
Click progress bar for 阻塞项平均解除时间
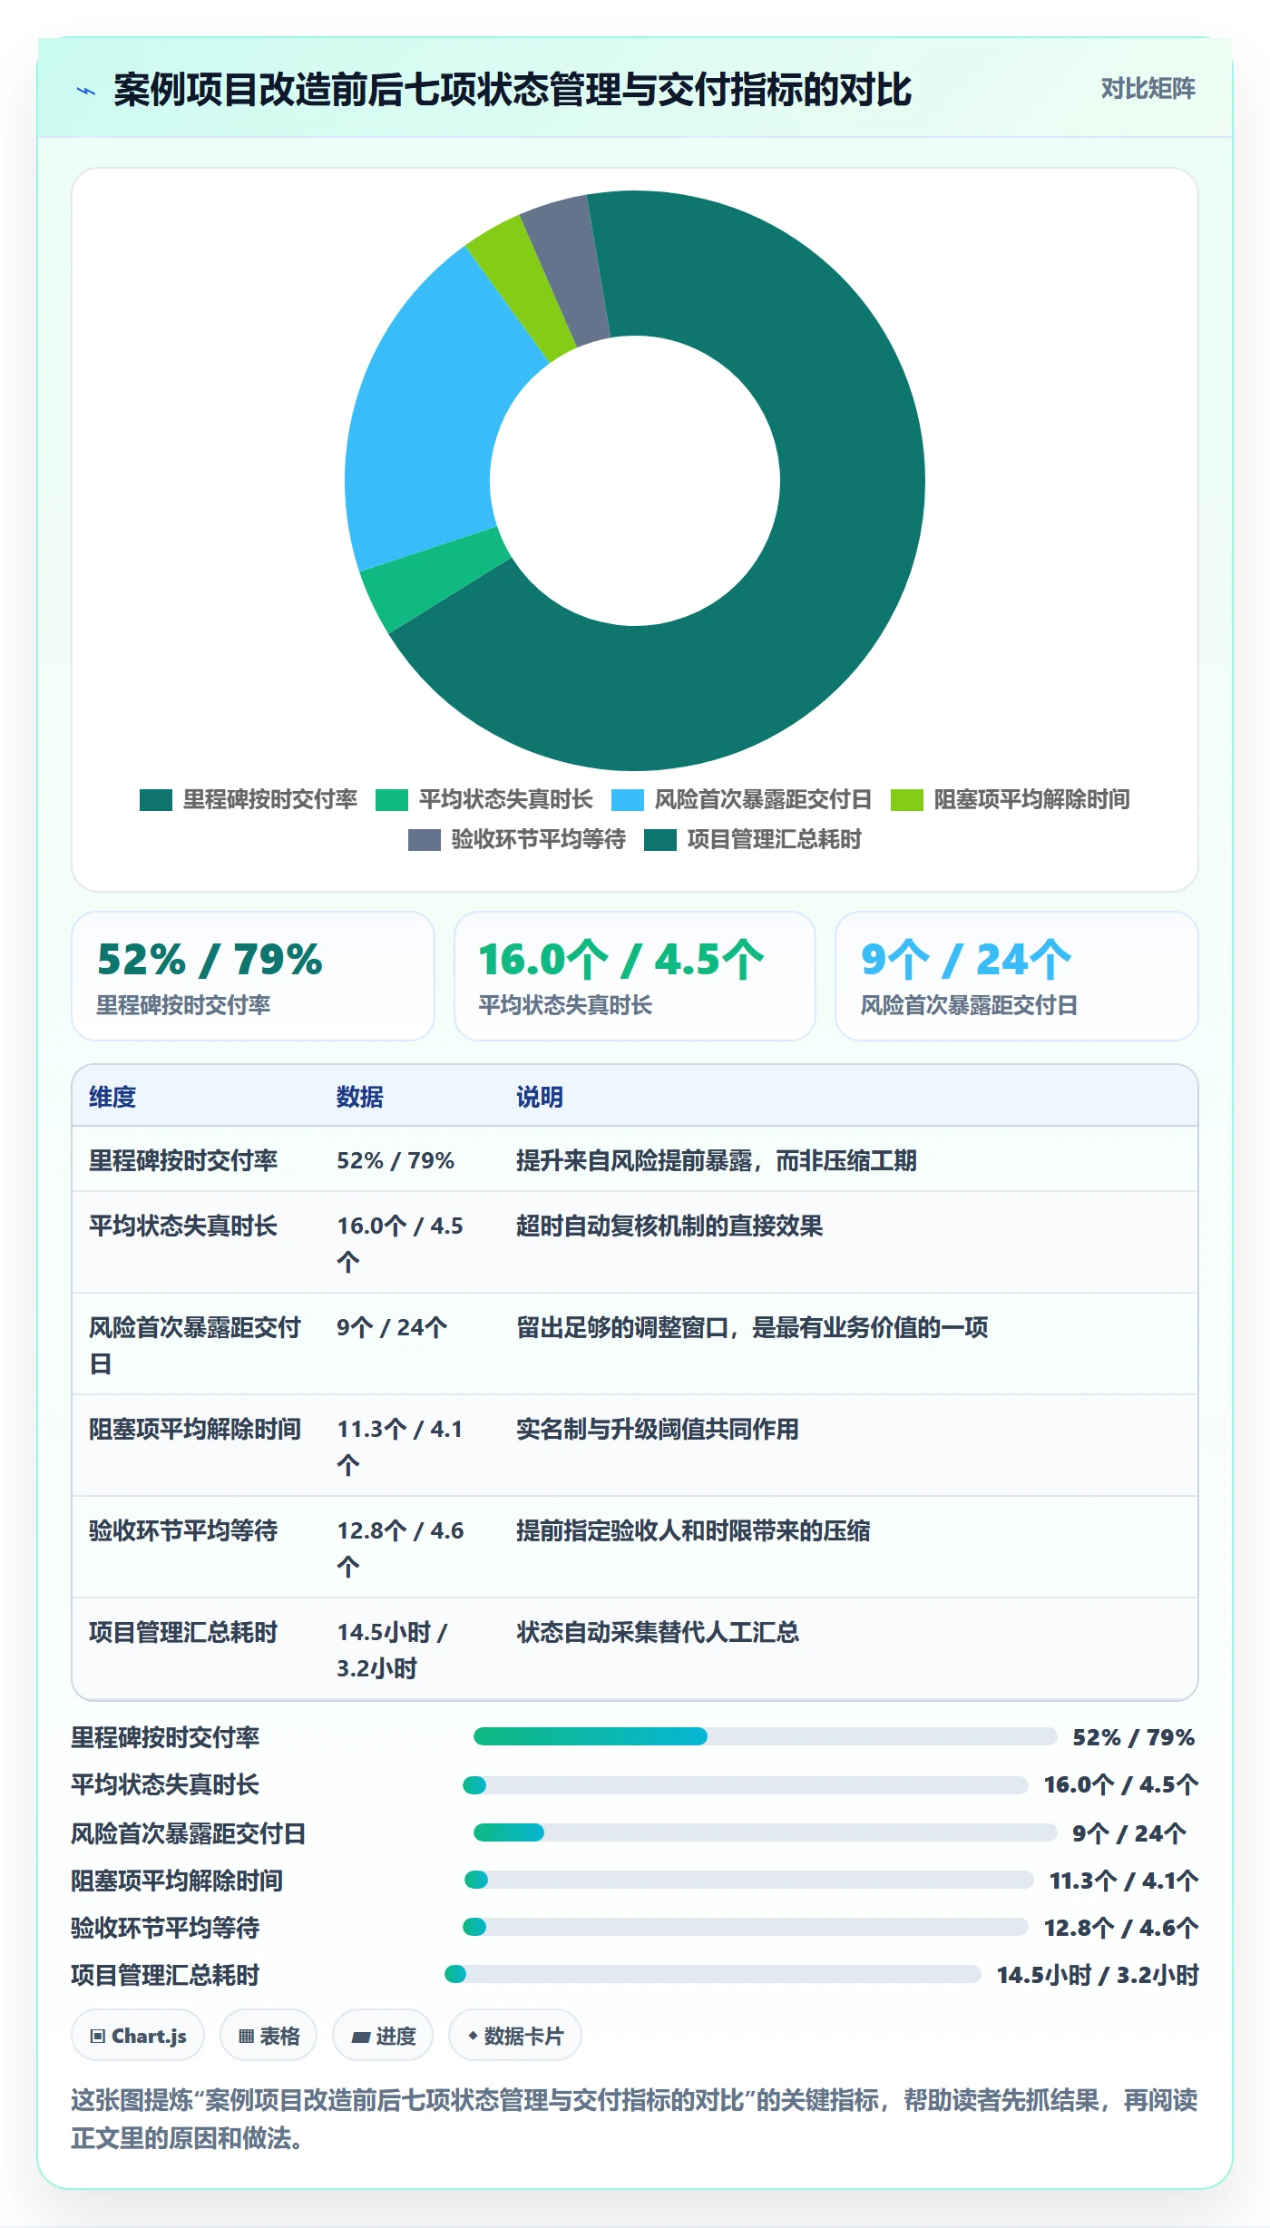[x=749, y=1880]
